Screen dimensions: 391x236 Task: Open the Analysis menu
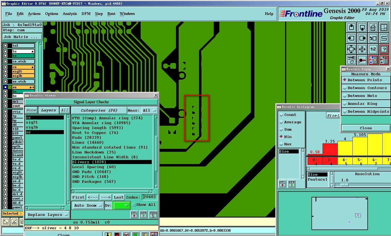(x=70, y=14)
